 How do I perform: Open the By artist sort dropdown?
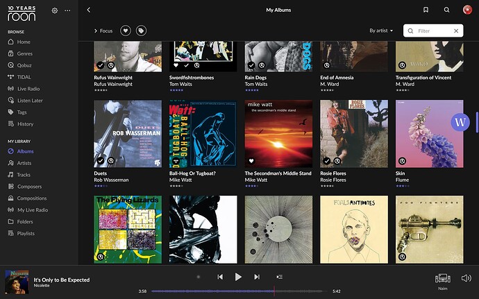(381, 31)
